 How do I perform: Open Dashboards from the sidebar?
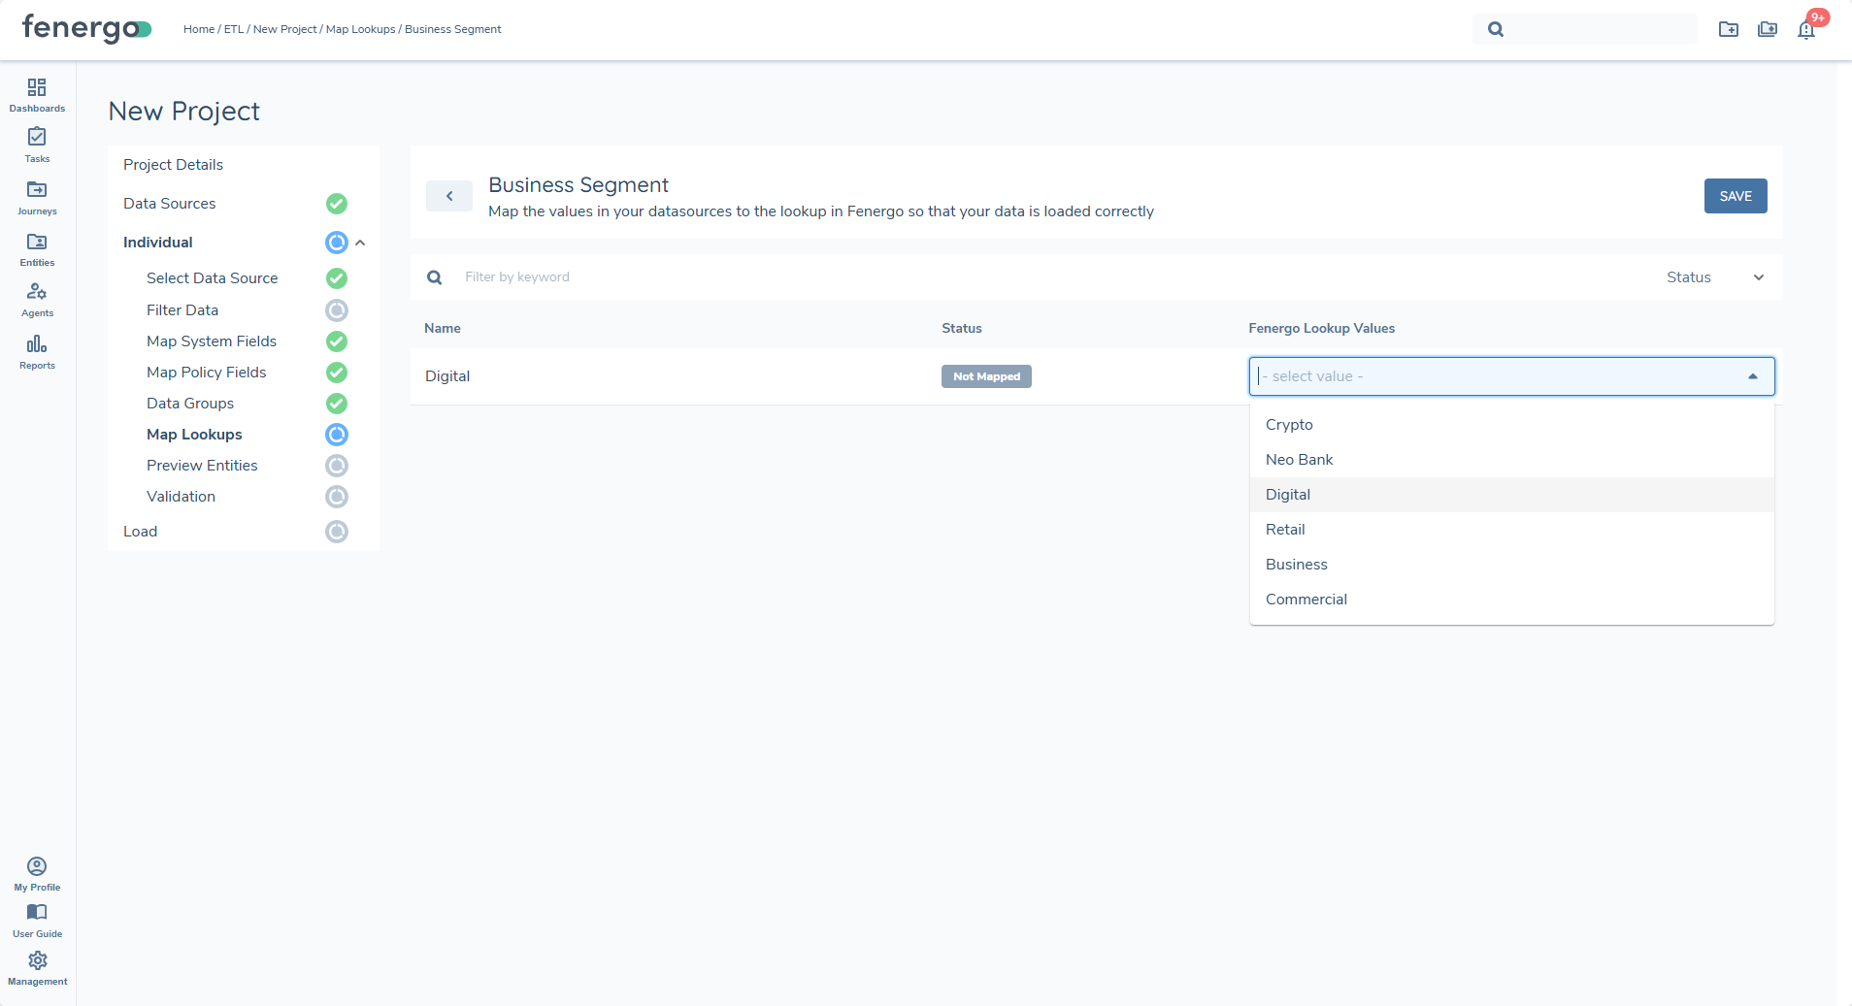pos(37,94)
